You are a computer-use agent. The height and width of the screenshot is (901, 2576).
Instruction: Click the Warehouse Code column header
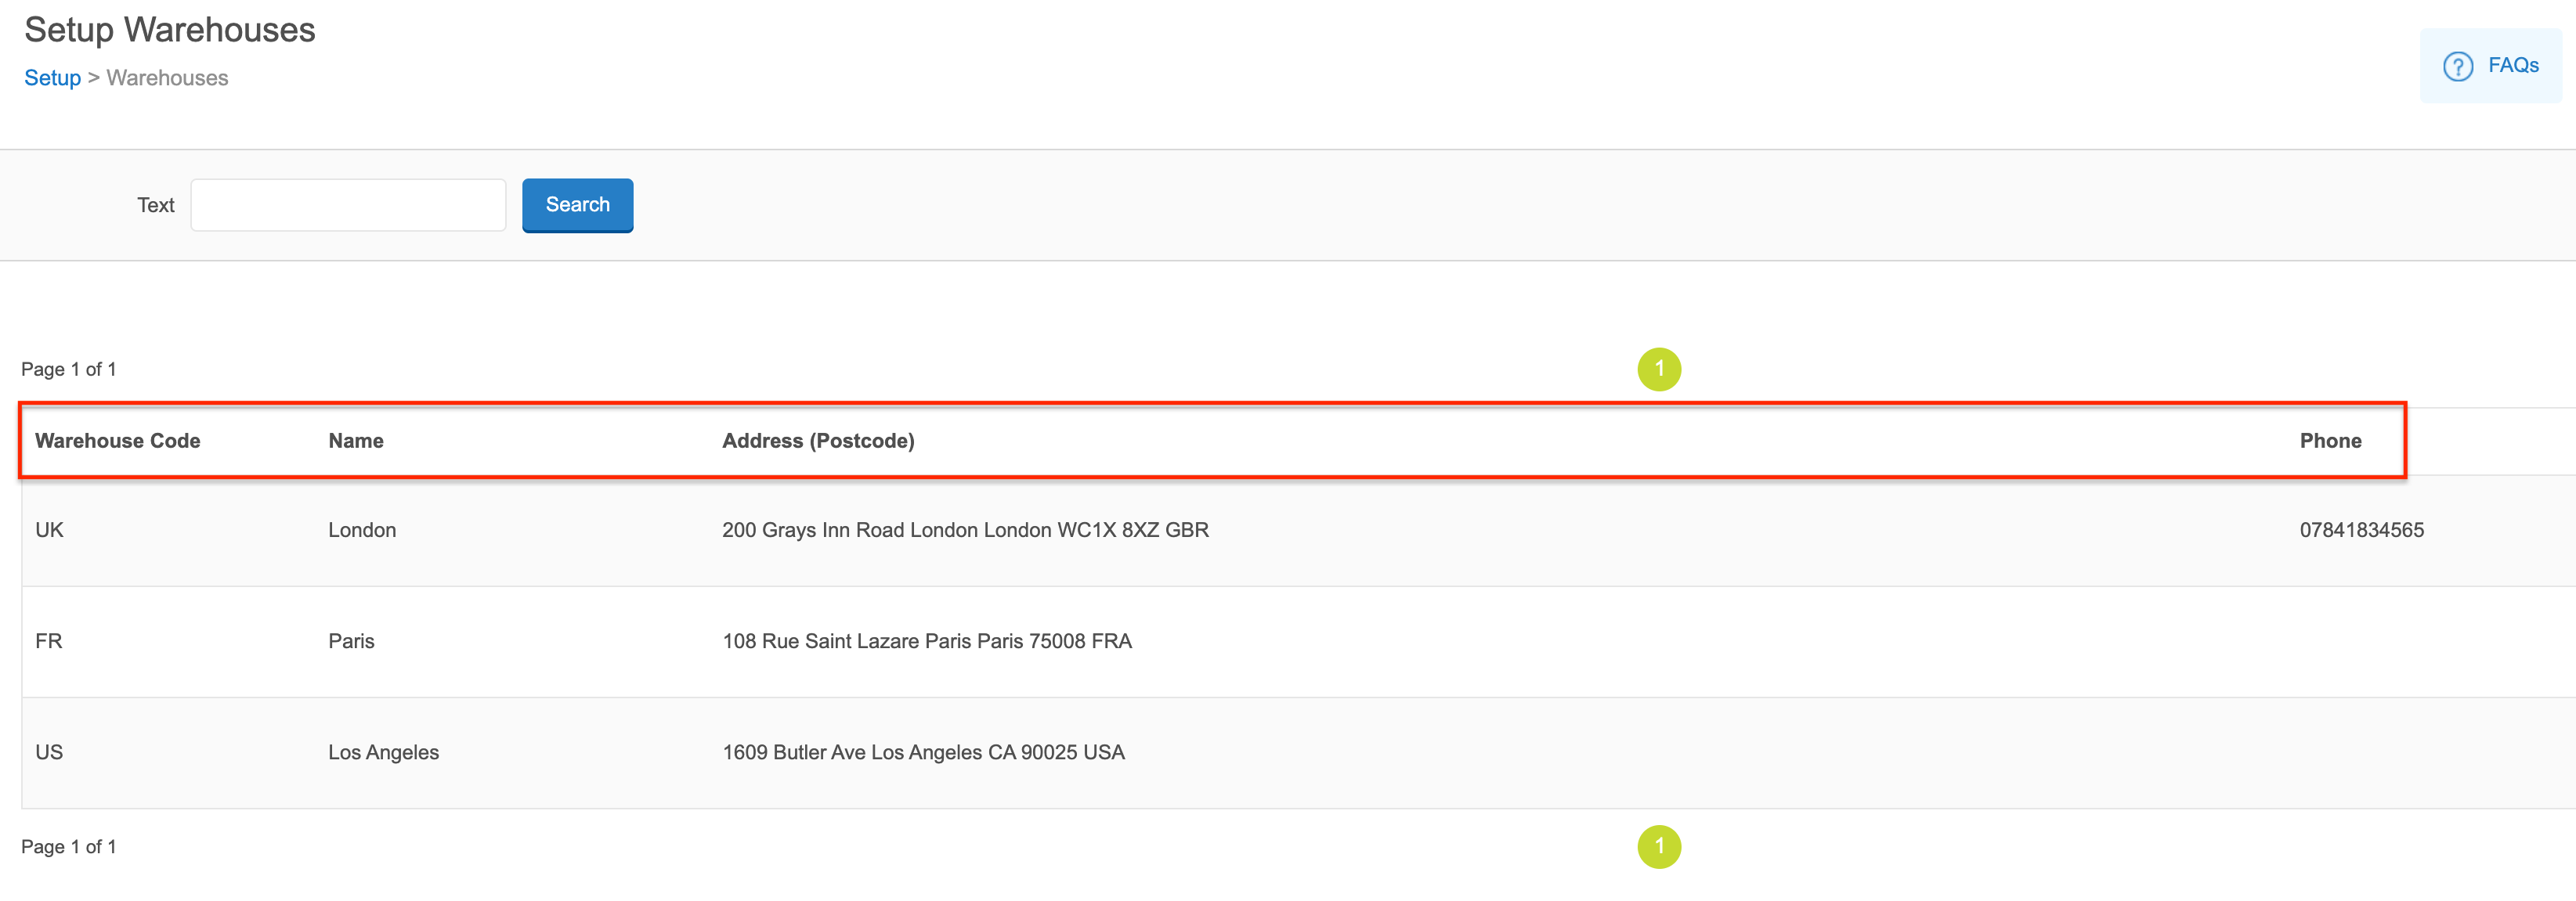click(117, 441)
